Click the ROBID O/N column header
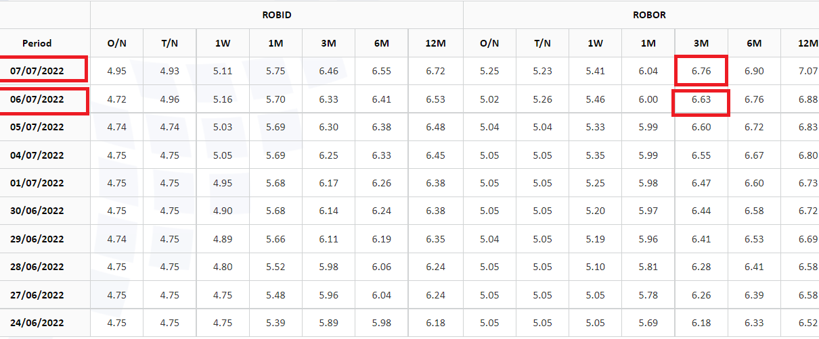This screenshot has width=819, height=339. pos(117,43)
